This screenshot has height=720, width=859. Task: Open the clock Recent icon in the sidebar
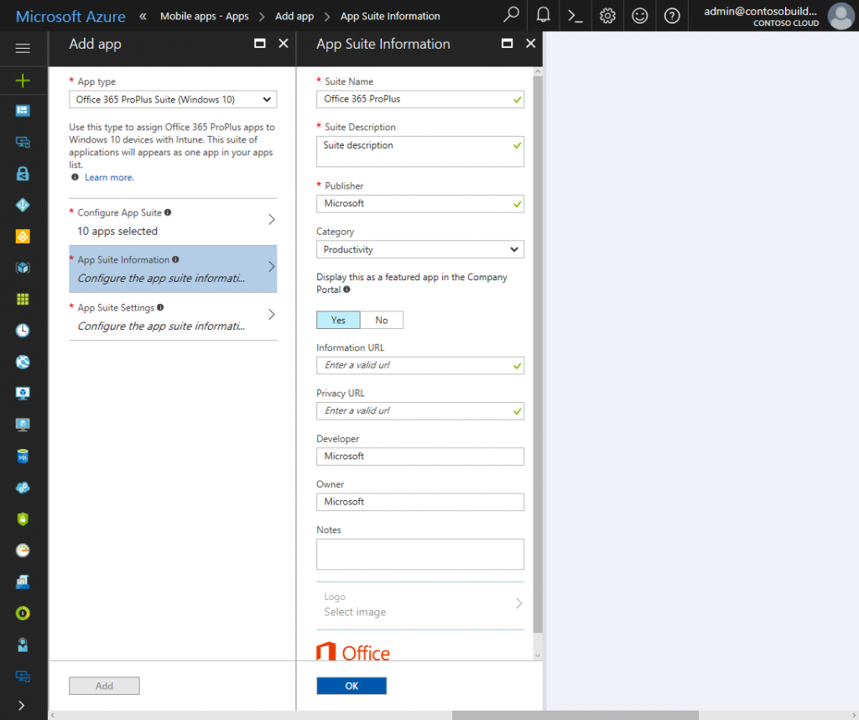pyautogui.click(x=23, y=331)
